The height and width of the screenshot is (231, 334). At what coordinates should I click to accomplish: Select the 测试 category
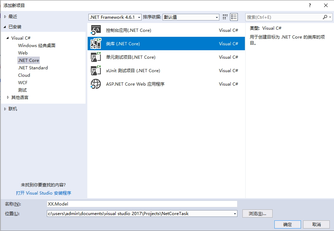tap(22, 90)
